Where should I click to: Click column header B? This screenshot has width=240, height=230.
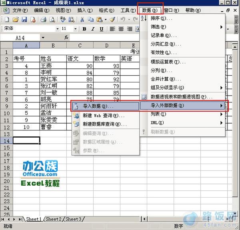(53, 45)
